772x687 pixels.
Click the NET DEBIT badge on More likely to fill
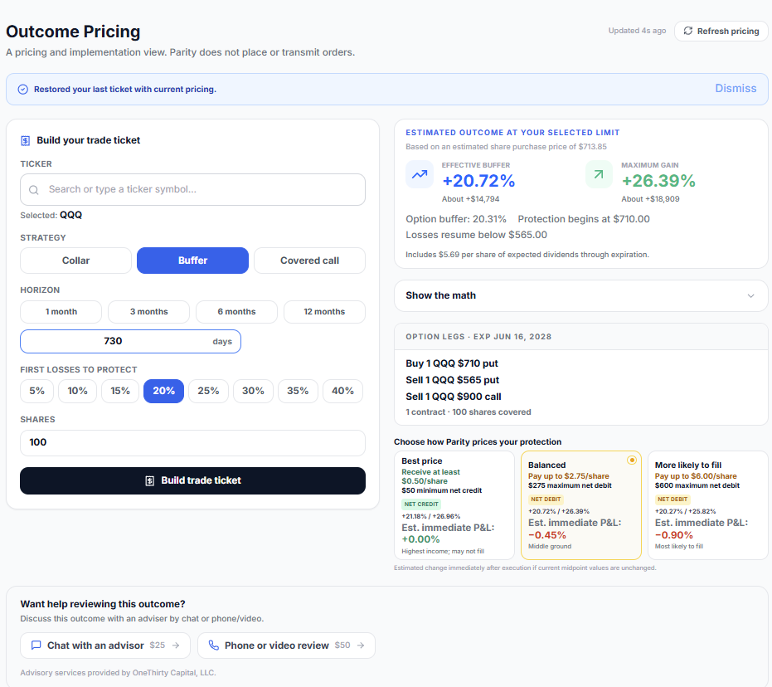672,499
